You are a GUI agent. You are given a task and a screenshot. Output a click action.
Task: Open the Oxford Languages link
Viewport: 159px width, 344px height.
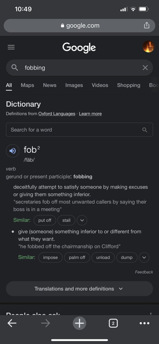click(x=57, y=114)
